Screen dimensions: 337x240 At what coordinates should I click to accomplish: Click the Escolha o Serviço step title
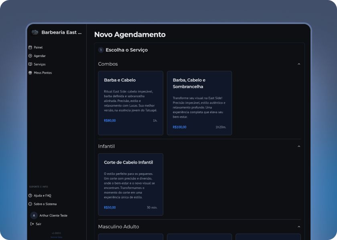tap(127, 50)
